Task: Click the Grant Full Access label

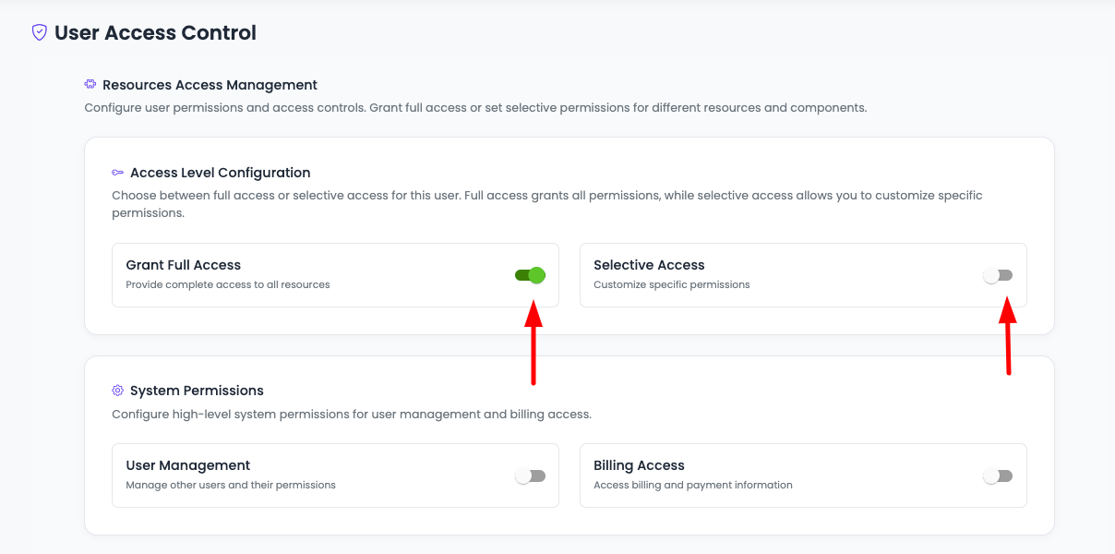Action: coord(183,265)
